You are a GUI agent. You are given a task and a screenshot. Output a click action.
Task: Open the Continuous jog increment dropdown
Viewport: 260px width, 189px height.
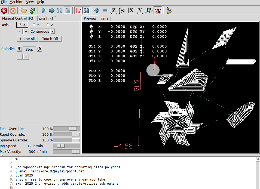pyautogui.click(x=42, y=31)
